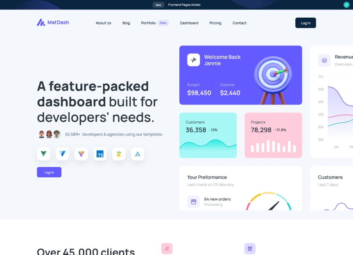Close the top announcement banner

(x=346, y=5)
